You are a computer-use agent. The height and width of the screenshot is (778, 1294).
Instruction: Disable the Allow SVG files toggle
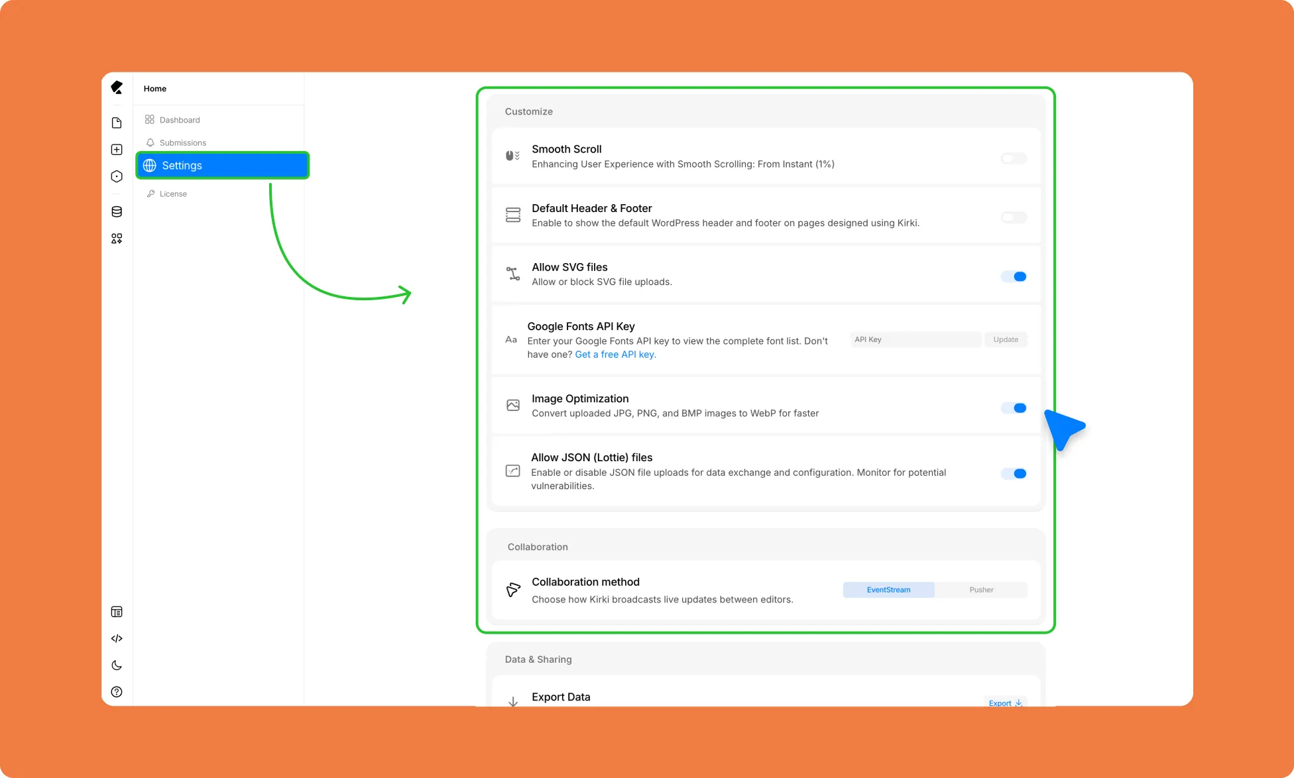tap(1014, 276)
